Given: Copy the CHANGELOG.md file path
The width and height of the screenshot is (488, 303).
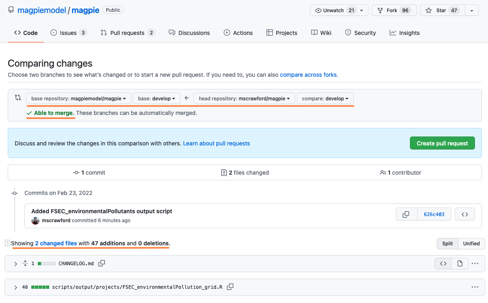Looking at the screenshot, I should 102,263.
